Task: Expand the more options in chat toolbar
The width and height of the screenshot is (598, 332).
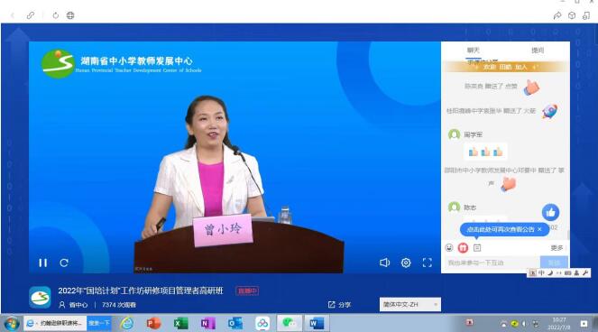Action: 557,248
